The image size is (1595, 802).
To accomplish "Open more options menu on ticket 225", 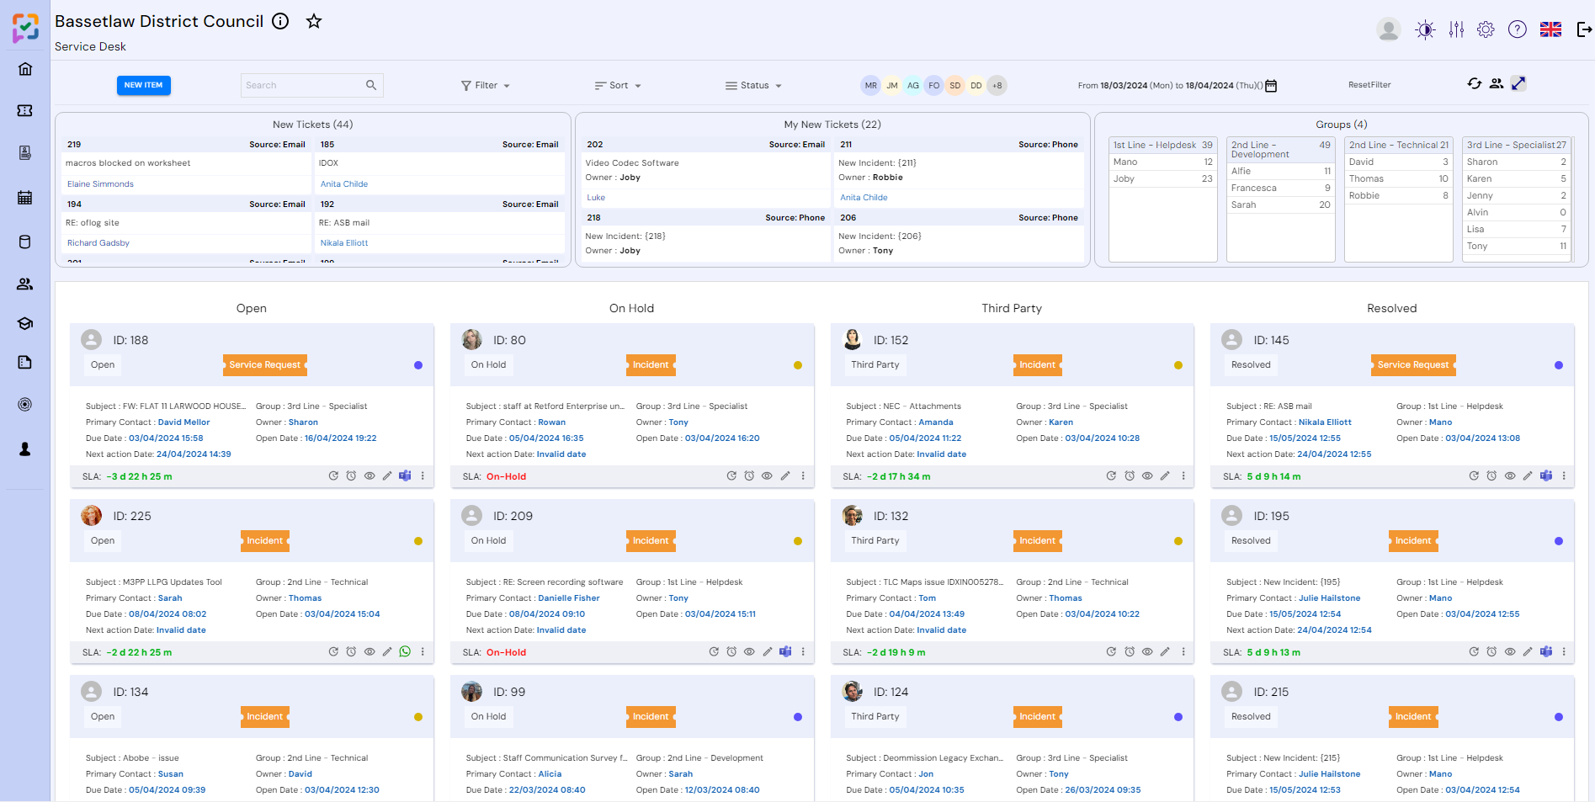I will click(x=423, y=652).
